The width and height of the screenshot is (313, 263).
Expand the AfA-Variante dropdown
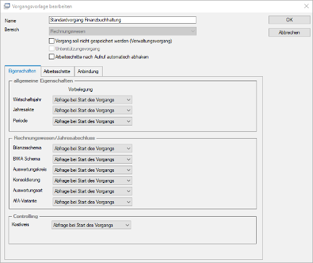point(92,202)
